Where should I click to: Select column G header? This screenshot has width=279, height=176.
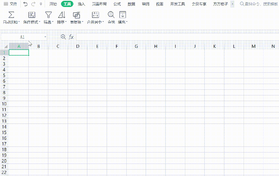(136, 46)
